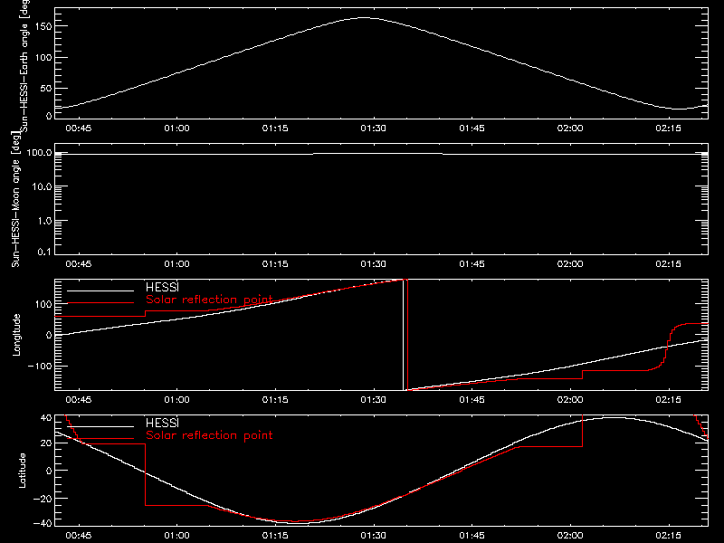This screenshot has height=543, width=724.
Task: Click the 0.1 tick on Sun-HESSI-Moon angle axis
Action: point(44,252)
